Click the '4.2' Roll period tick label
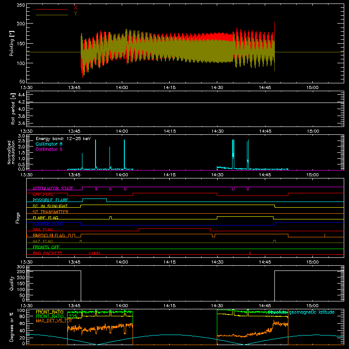The image size is (349, 349). click(x=21, y=102)
